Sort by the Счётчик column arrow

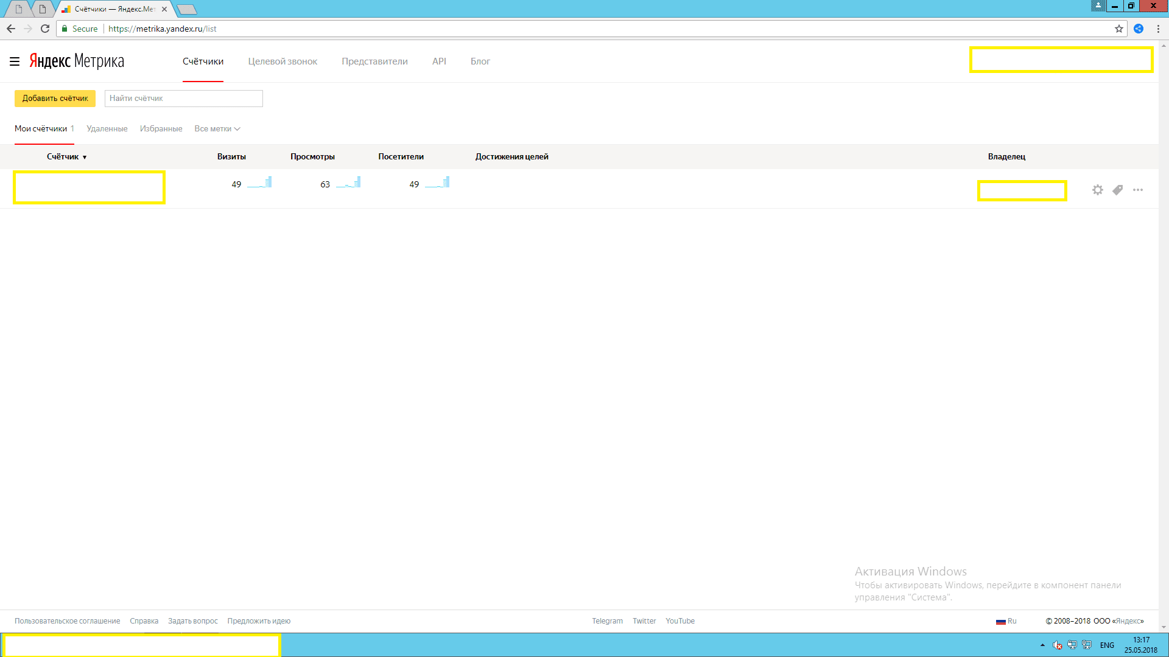(85, 157)
